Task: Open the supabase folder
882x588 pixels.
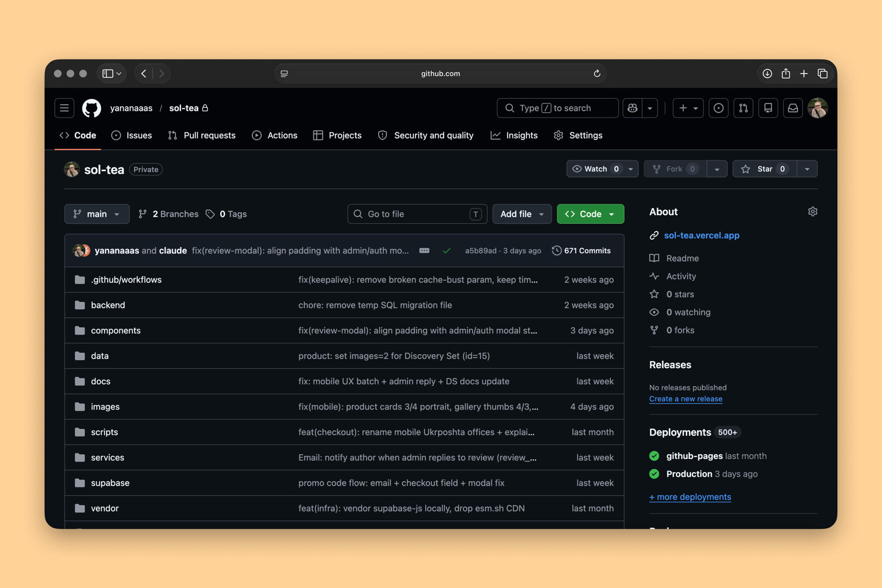Action: [110, 483]
